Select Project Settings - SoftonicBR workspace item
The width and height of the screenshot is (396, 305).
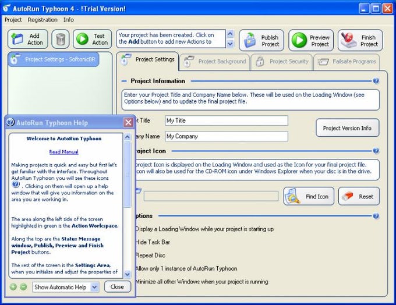click(54, 59)
